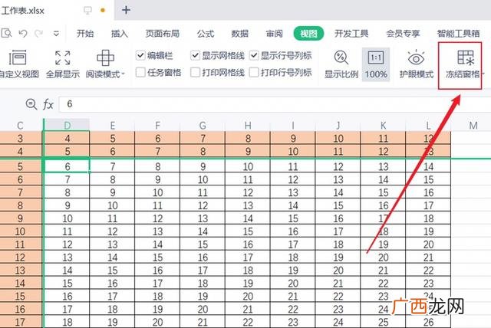Check Print Gridlines (打印网格线)
This screenshot has height=328, width=491.
pos(195,73)
